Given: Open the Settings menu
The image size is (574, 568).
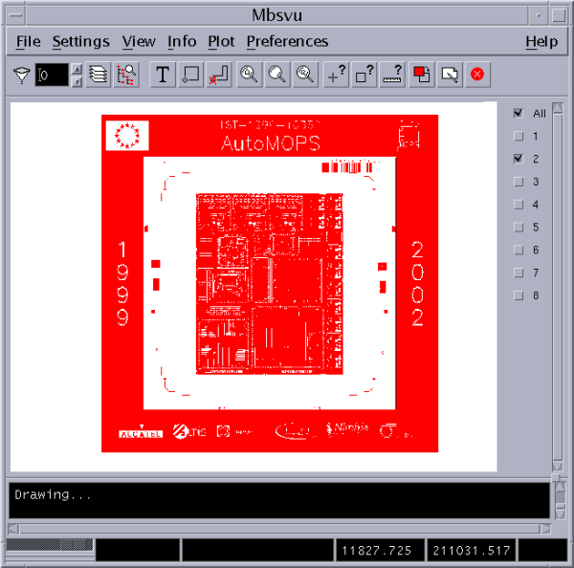Looking at the screenshot, I should coord(81,41).
